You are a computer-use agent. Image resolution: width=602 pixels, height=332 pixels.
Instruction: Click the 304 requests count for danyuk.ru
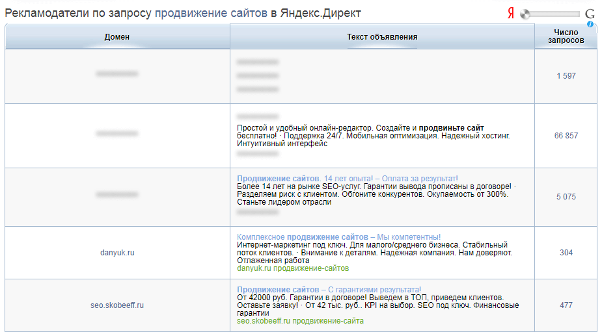pos(566,253)
